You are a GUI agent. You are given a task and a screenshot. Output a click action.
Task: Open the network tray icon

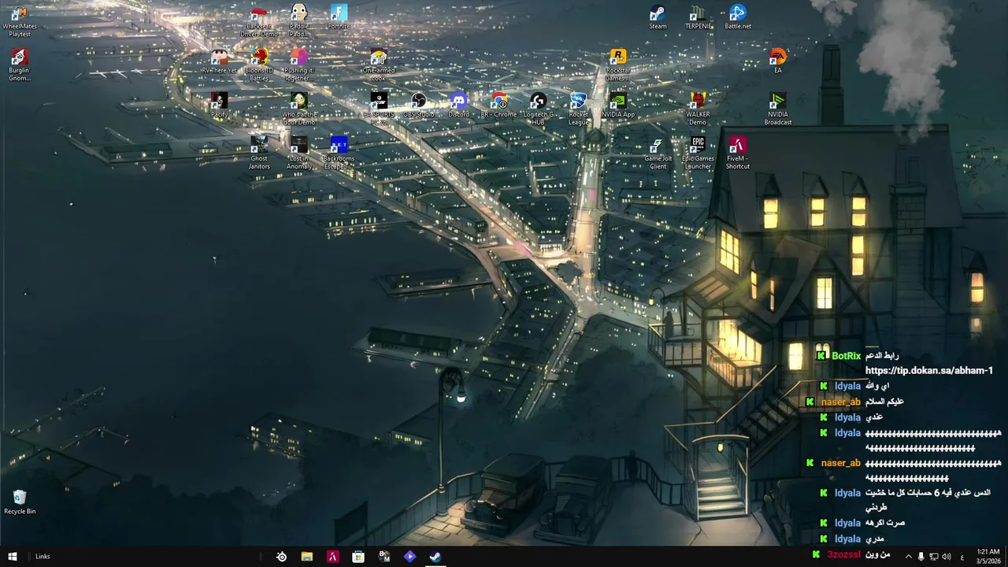(934, 557)
